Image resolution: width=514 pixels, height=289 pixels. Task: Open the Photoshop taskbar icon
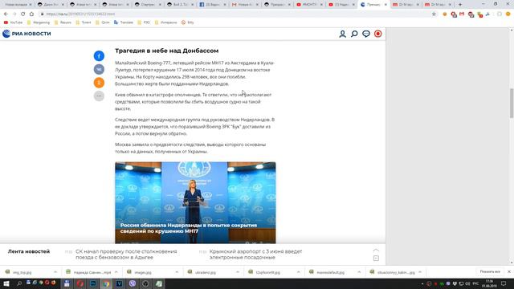pyautogui.click(x=93, y=283)
